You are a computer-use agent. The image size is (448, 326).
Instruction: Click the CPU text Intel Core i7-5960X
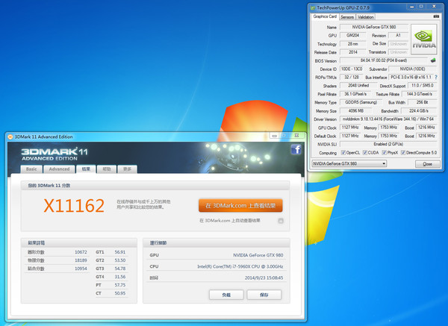240,266
